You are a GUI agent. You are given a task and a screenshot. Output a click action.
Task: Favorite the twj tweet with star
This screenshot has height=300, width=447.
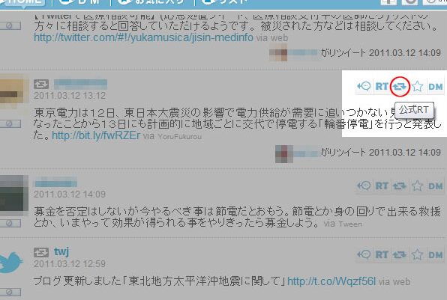click(417, 255)
